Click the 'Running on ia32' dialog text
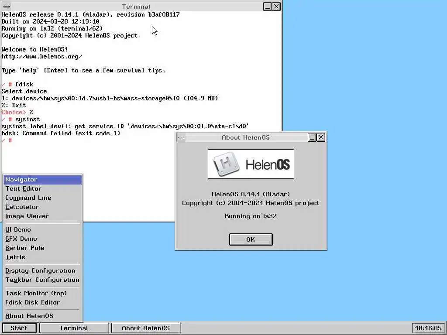 251,216
